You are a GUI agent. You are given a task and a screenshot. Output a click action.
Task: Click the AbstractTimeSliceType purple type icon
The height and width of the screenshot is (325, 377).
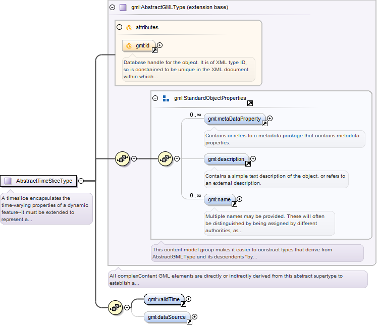click(8, 181)
